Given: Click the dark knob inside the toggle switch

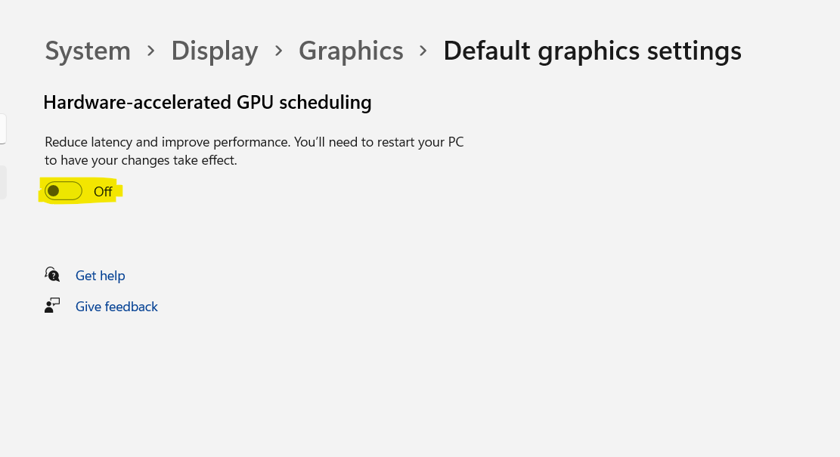Looking at the screenshot, I should (53, 191).
